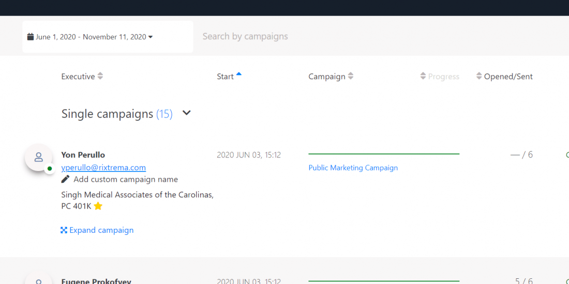Viewport: 569px width, 284px height.
Task: Click the calendar icon in date range picker
Action: click(x=31, y=37)
